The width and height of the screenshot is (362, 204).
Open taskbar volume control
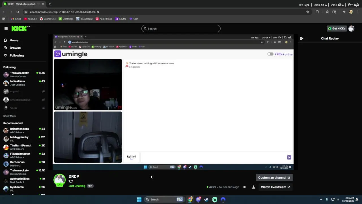pyautogui.click(x=337, y=199)
